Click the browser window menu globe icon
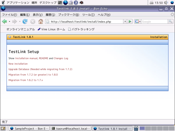This screenshot has height=131, width=175. (x=3, y=9)
